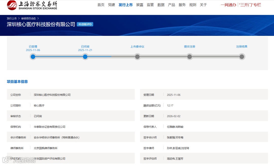Go to 审核项目动态 breadcrumb
Image resolution: width=274 pixels, height=165 pixels.
pyautogui.click(x=28, y=18)
